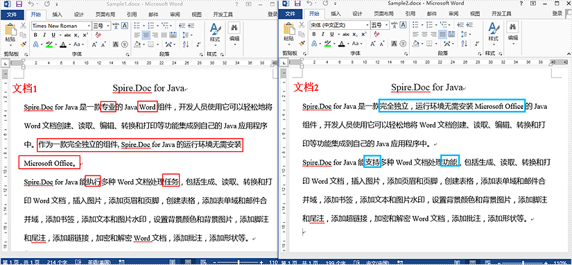Viewport: 572px width, 265px height.
Task: Click character border icon in Sample2
Action: [x=403, y=25]
